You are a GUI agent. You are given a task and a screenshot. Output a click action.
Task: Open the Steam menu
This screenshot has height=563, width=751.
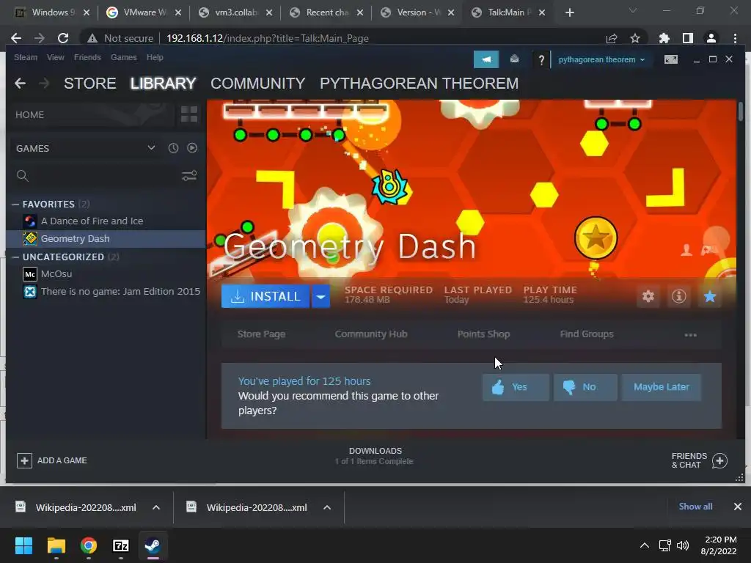26,57
